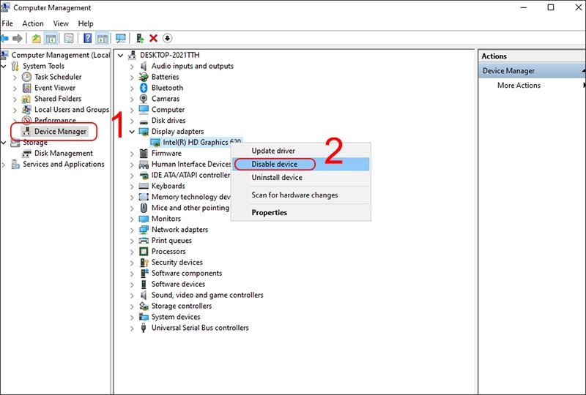Toggle Show/Hide Action Pane toolbar icon

102,38
